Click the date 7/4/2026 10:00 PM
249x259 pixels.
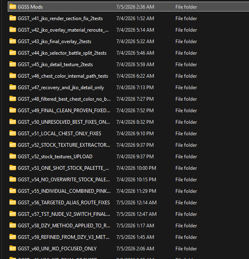pyautogui.click(x=136, y=168)
